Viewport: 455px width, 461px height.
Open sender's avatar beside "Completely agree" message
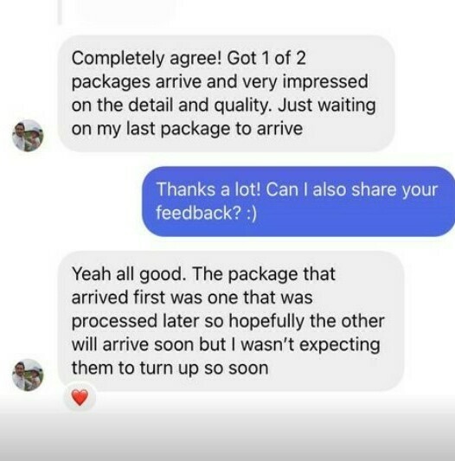click(28, 136)
